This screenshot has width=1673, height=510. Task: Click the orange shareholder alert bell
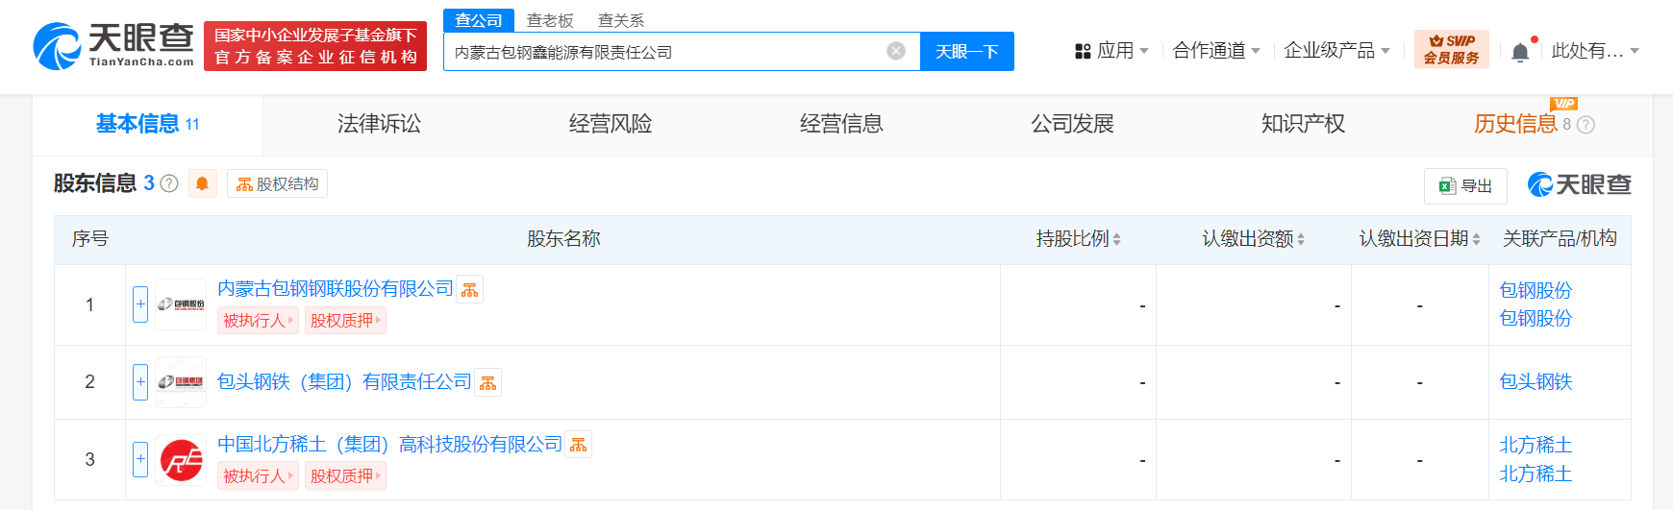click(202, 183)
